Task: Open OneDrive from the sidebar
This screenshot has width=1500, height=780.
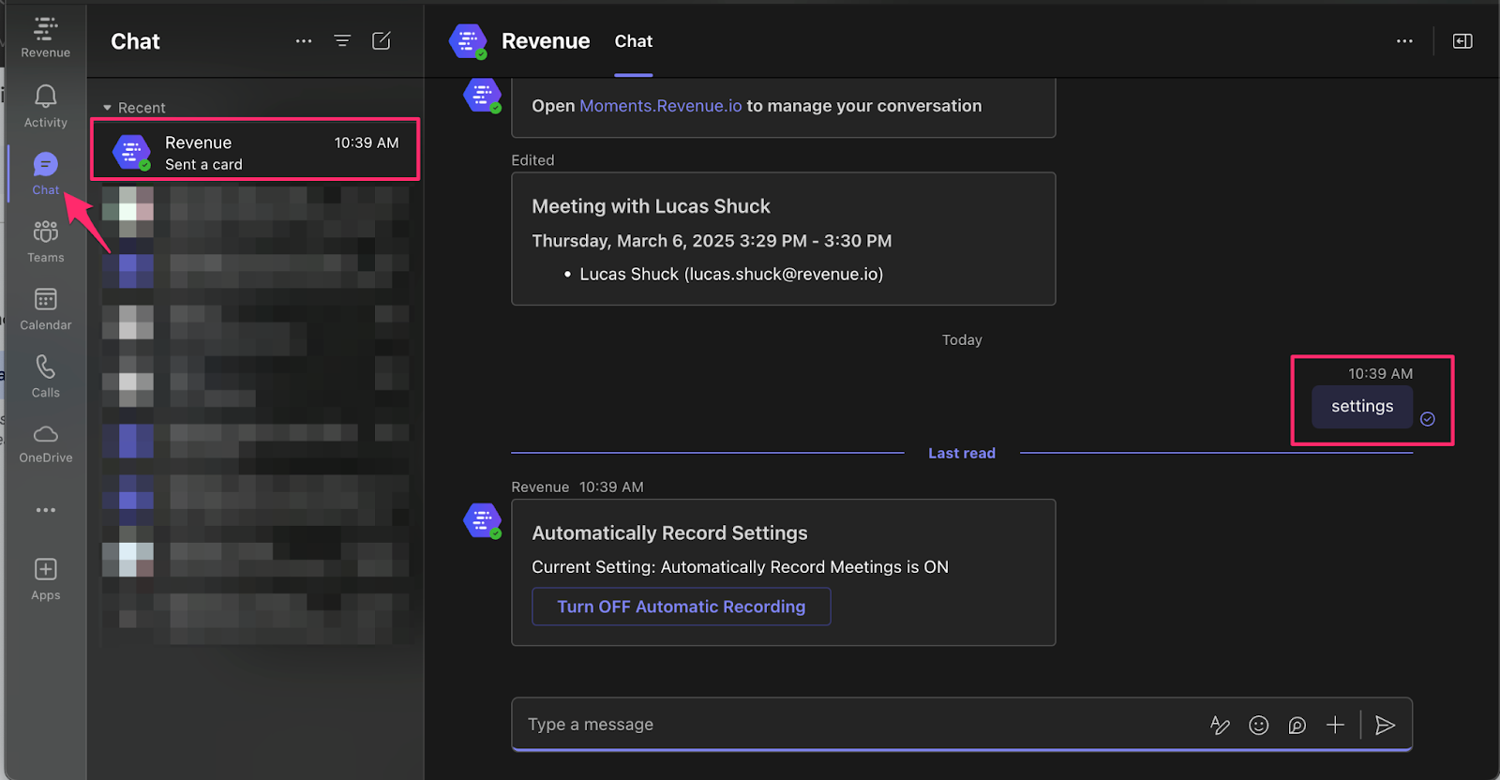Action: tap(45, 442)
